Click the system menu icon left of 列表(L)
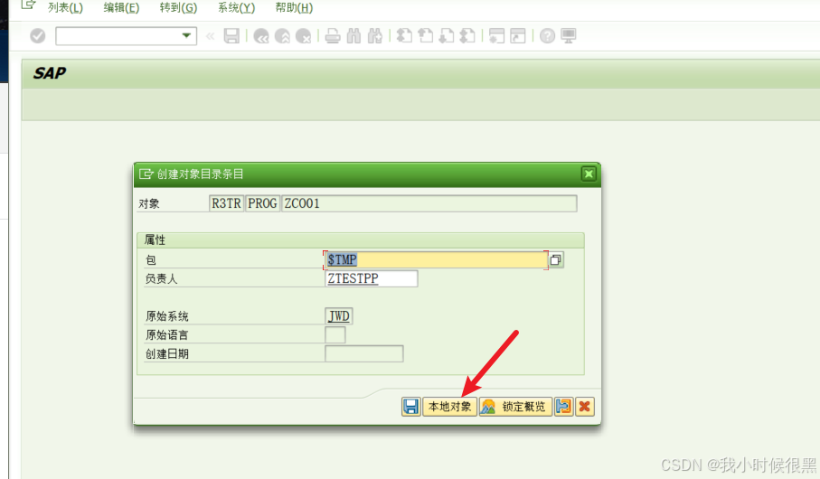 coord(28,5)
